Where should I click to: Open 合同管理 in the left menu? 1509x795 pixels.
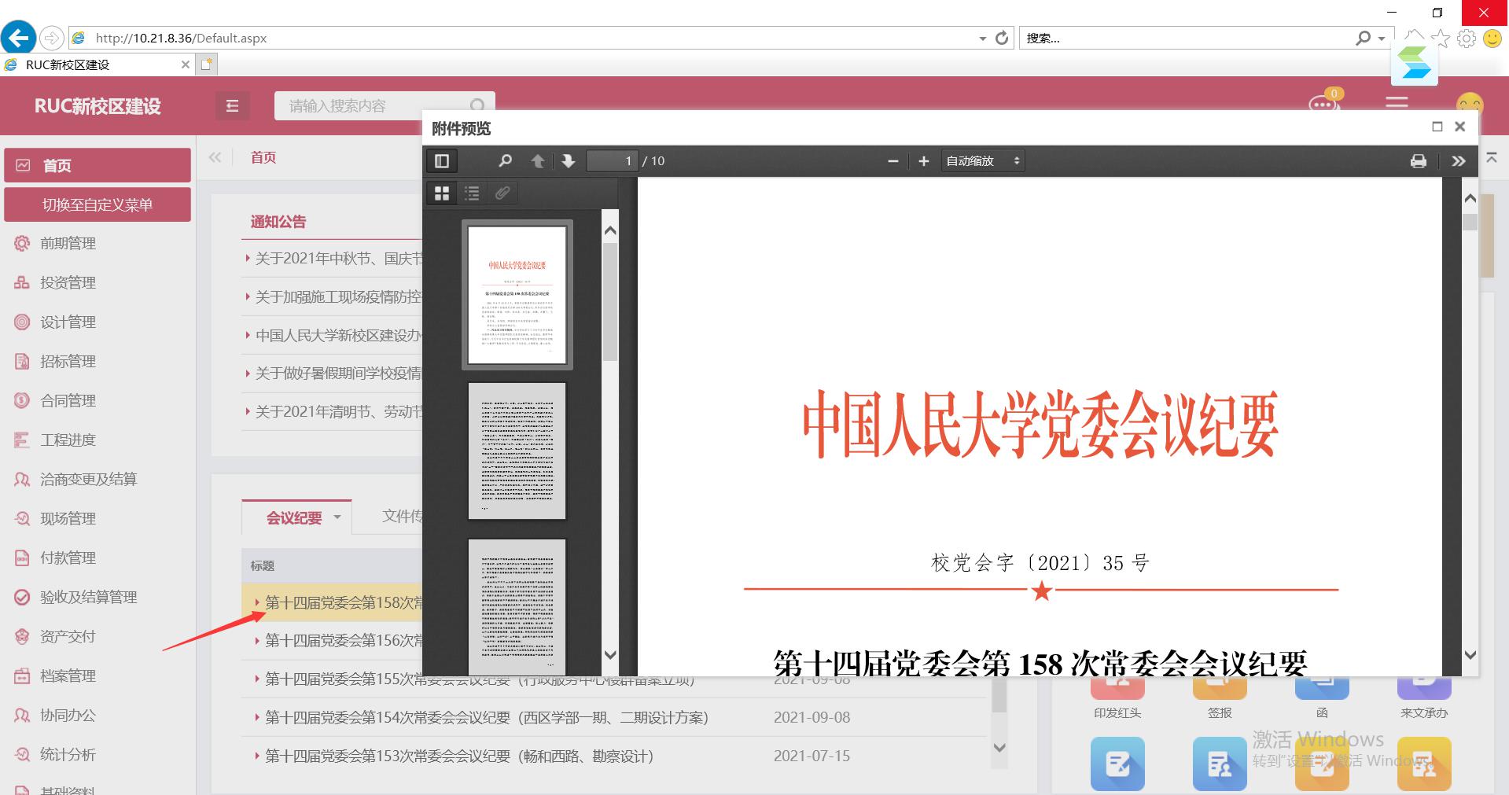(68, 400)
